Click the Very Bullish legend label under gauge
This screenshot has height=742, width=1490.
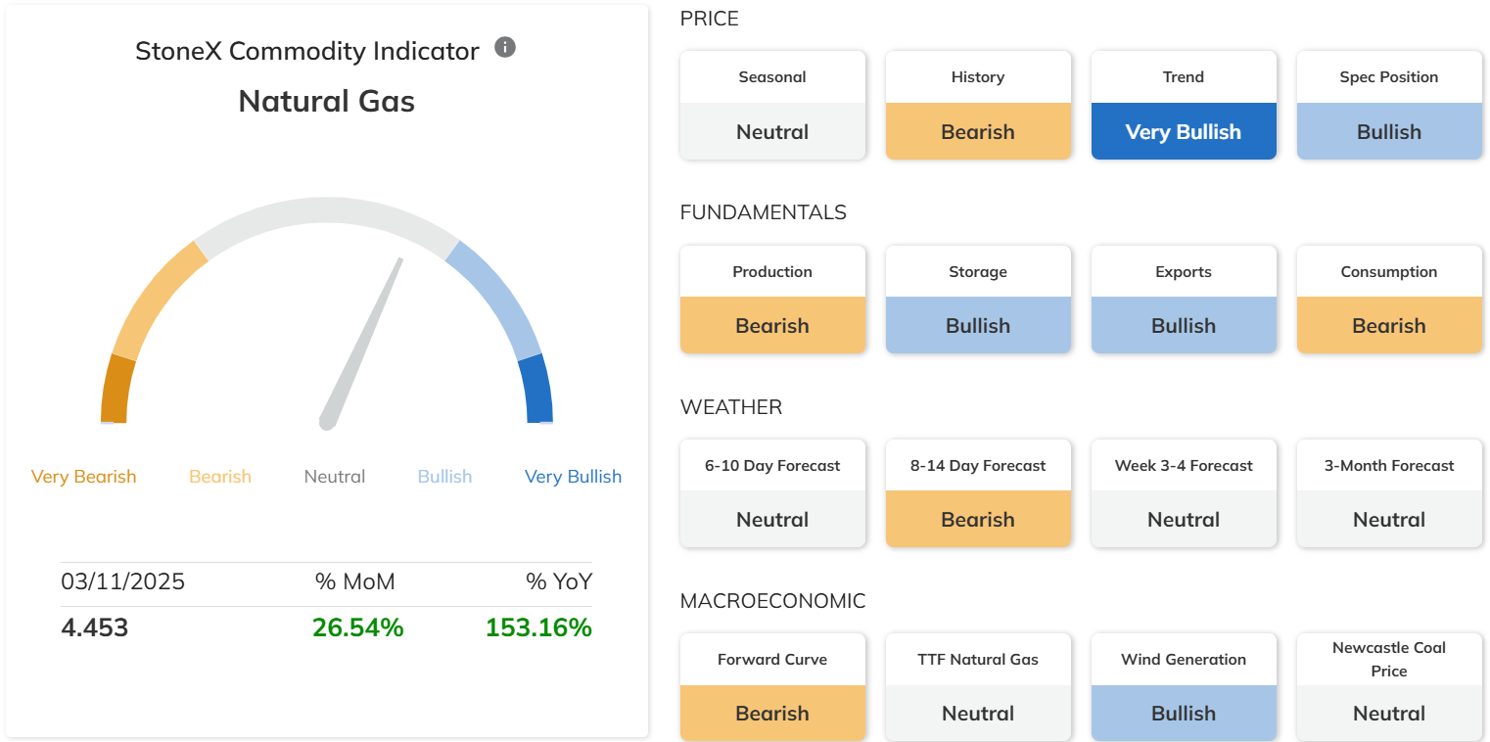click(x=573, y=477)
